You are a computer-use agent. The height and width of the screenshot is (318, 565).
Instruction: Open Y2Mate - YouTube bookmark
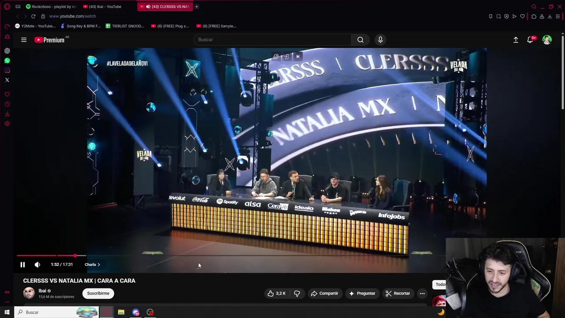click(35, 26)
